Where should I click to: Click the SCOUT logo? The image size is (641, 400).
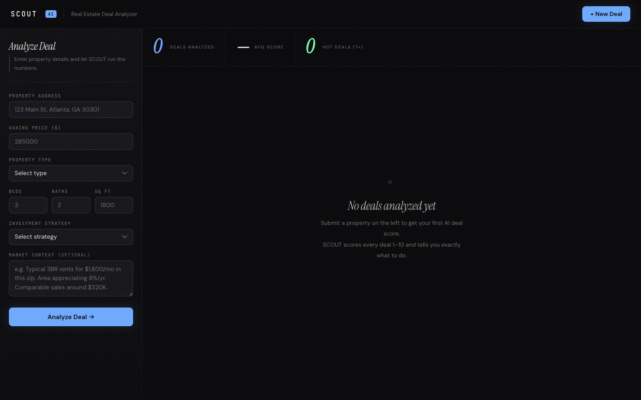click(24, 14)
